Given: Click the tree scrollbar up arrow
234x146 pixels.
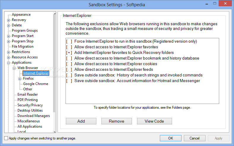Looking at the screenshot, I should tap(55, 14).
